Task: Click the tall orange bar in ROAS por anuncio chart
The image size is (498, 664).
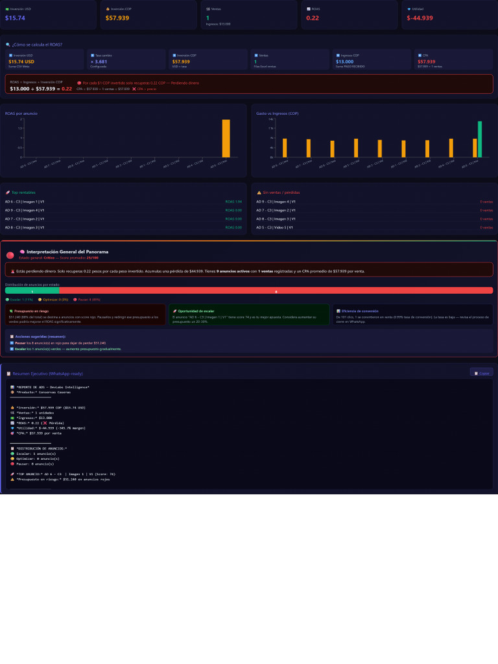Action: point(226,139)
